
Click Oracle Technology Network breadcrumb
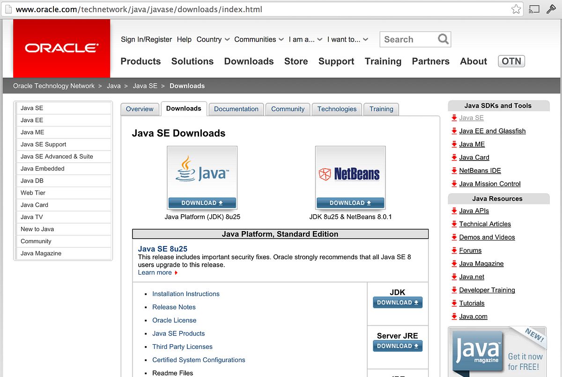coord(54,86)
